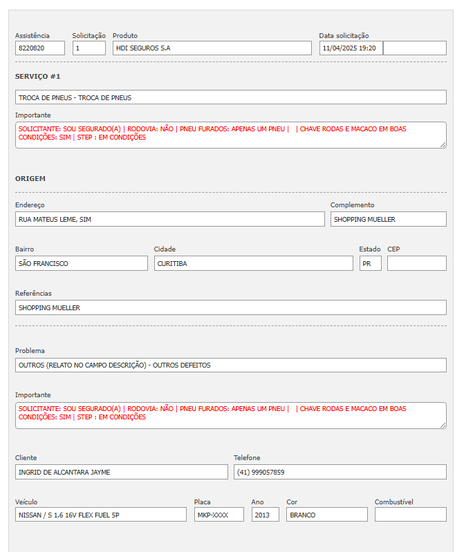
Task: Click the Produto field showing HDI SEGUROS
Action: pyautogui.click(x=212, y=48)
